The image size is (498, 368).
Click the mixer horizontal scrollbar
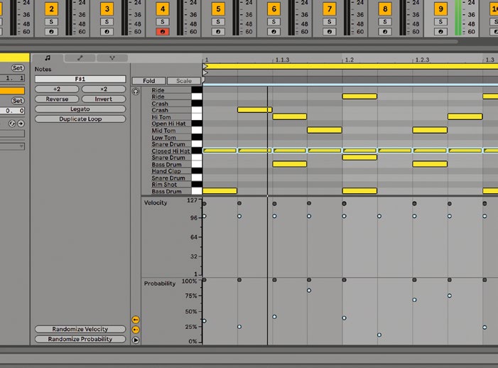click(229, 42)
